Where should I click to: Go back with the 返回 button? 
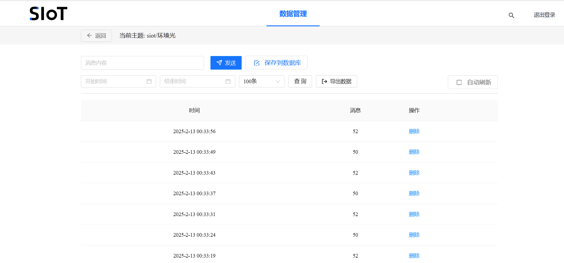pyautogui.click(x=96, y=36)
